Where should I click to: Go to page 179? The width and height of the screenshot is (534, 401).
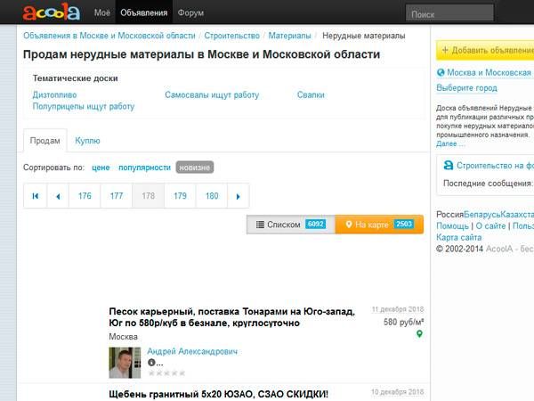tap(180, 196)
